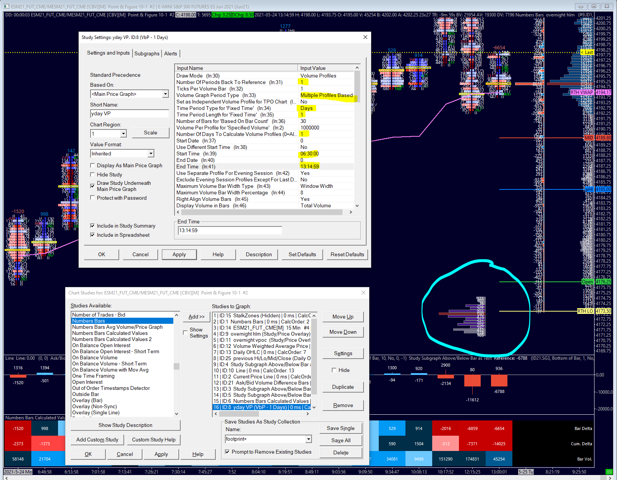The width and height of the screenshot is (617, 480).
Task: Expand the Value Format dropdown
Action: (151, 154)
